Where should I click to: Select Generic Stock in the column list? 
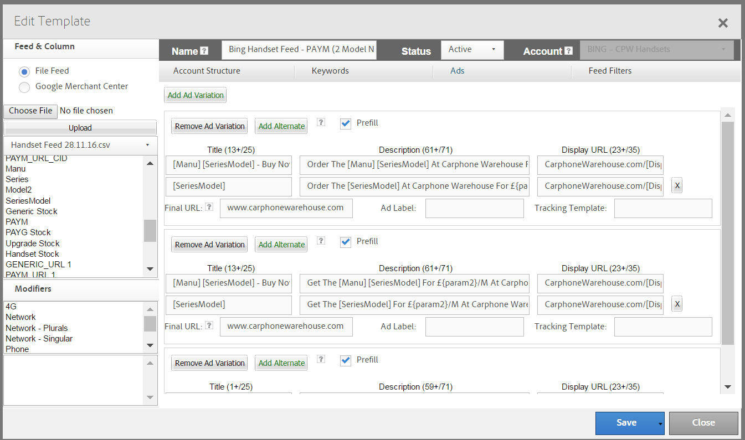(32, 211)
